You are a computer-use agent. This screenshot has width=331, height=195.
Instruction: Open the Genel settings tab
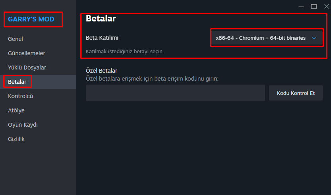pos(15,39)
